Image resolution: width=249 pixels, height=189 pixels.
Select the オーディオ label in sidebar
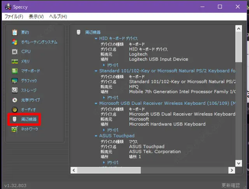click(x=28, y=109)
